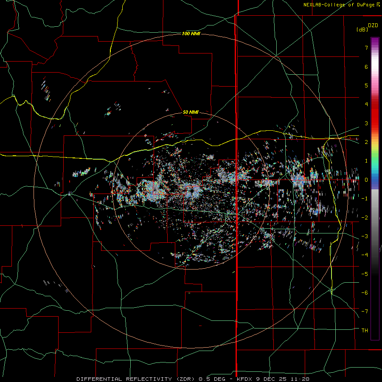Click the radar site center of the range rings

(191, 191)
